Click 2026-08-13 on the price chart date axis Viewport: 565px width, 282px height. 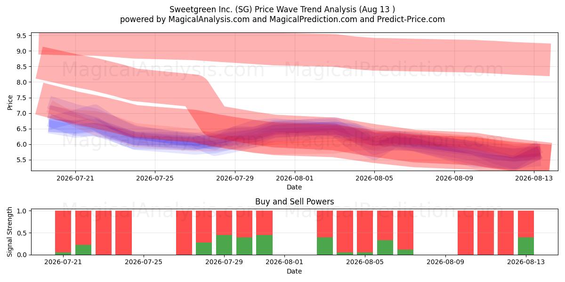pos(534,178)
